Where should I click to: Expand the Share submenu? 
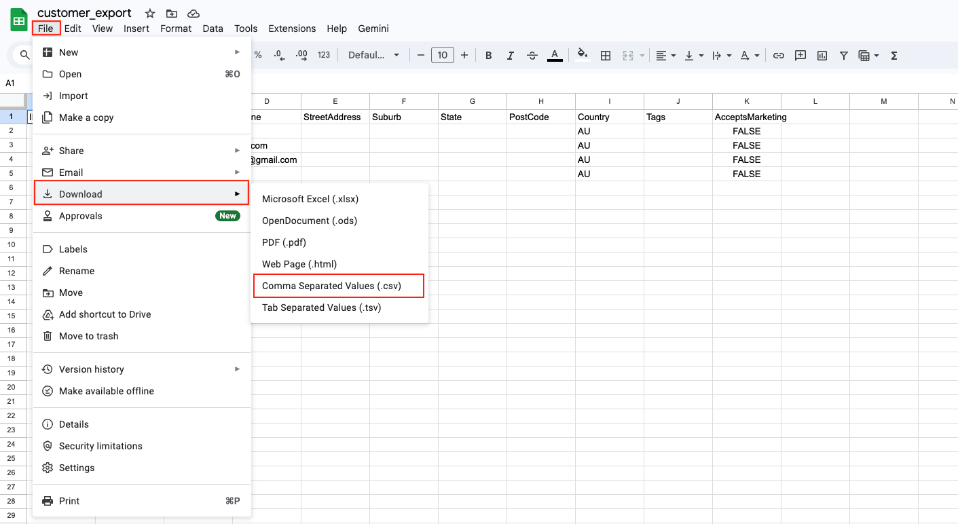(142, 151)
